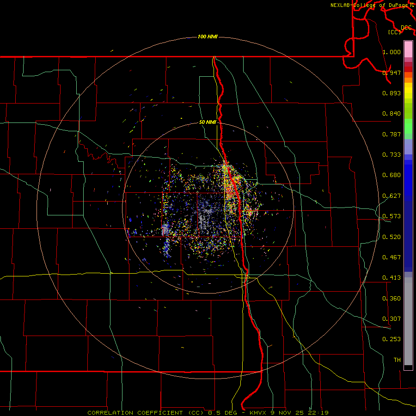Select the 0.307 legend value
This screenshot has height=416, width=416.
coord(392,319)
